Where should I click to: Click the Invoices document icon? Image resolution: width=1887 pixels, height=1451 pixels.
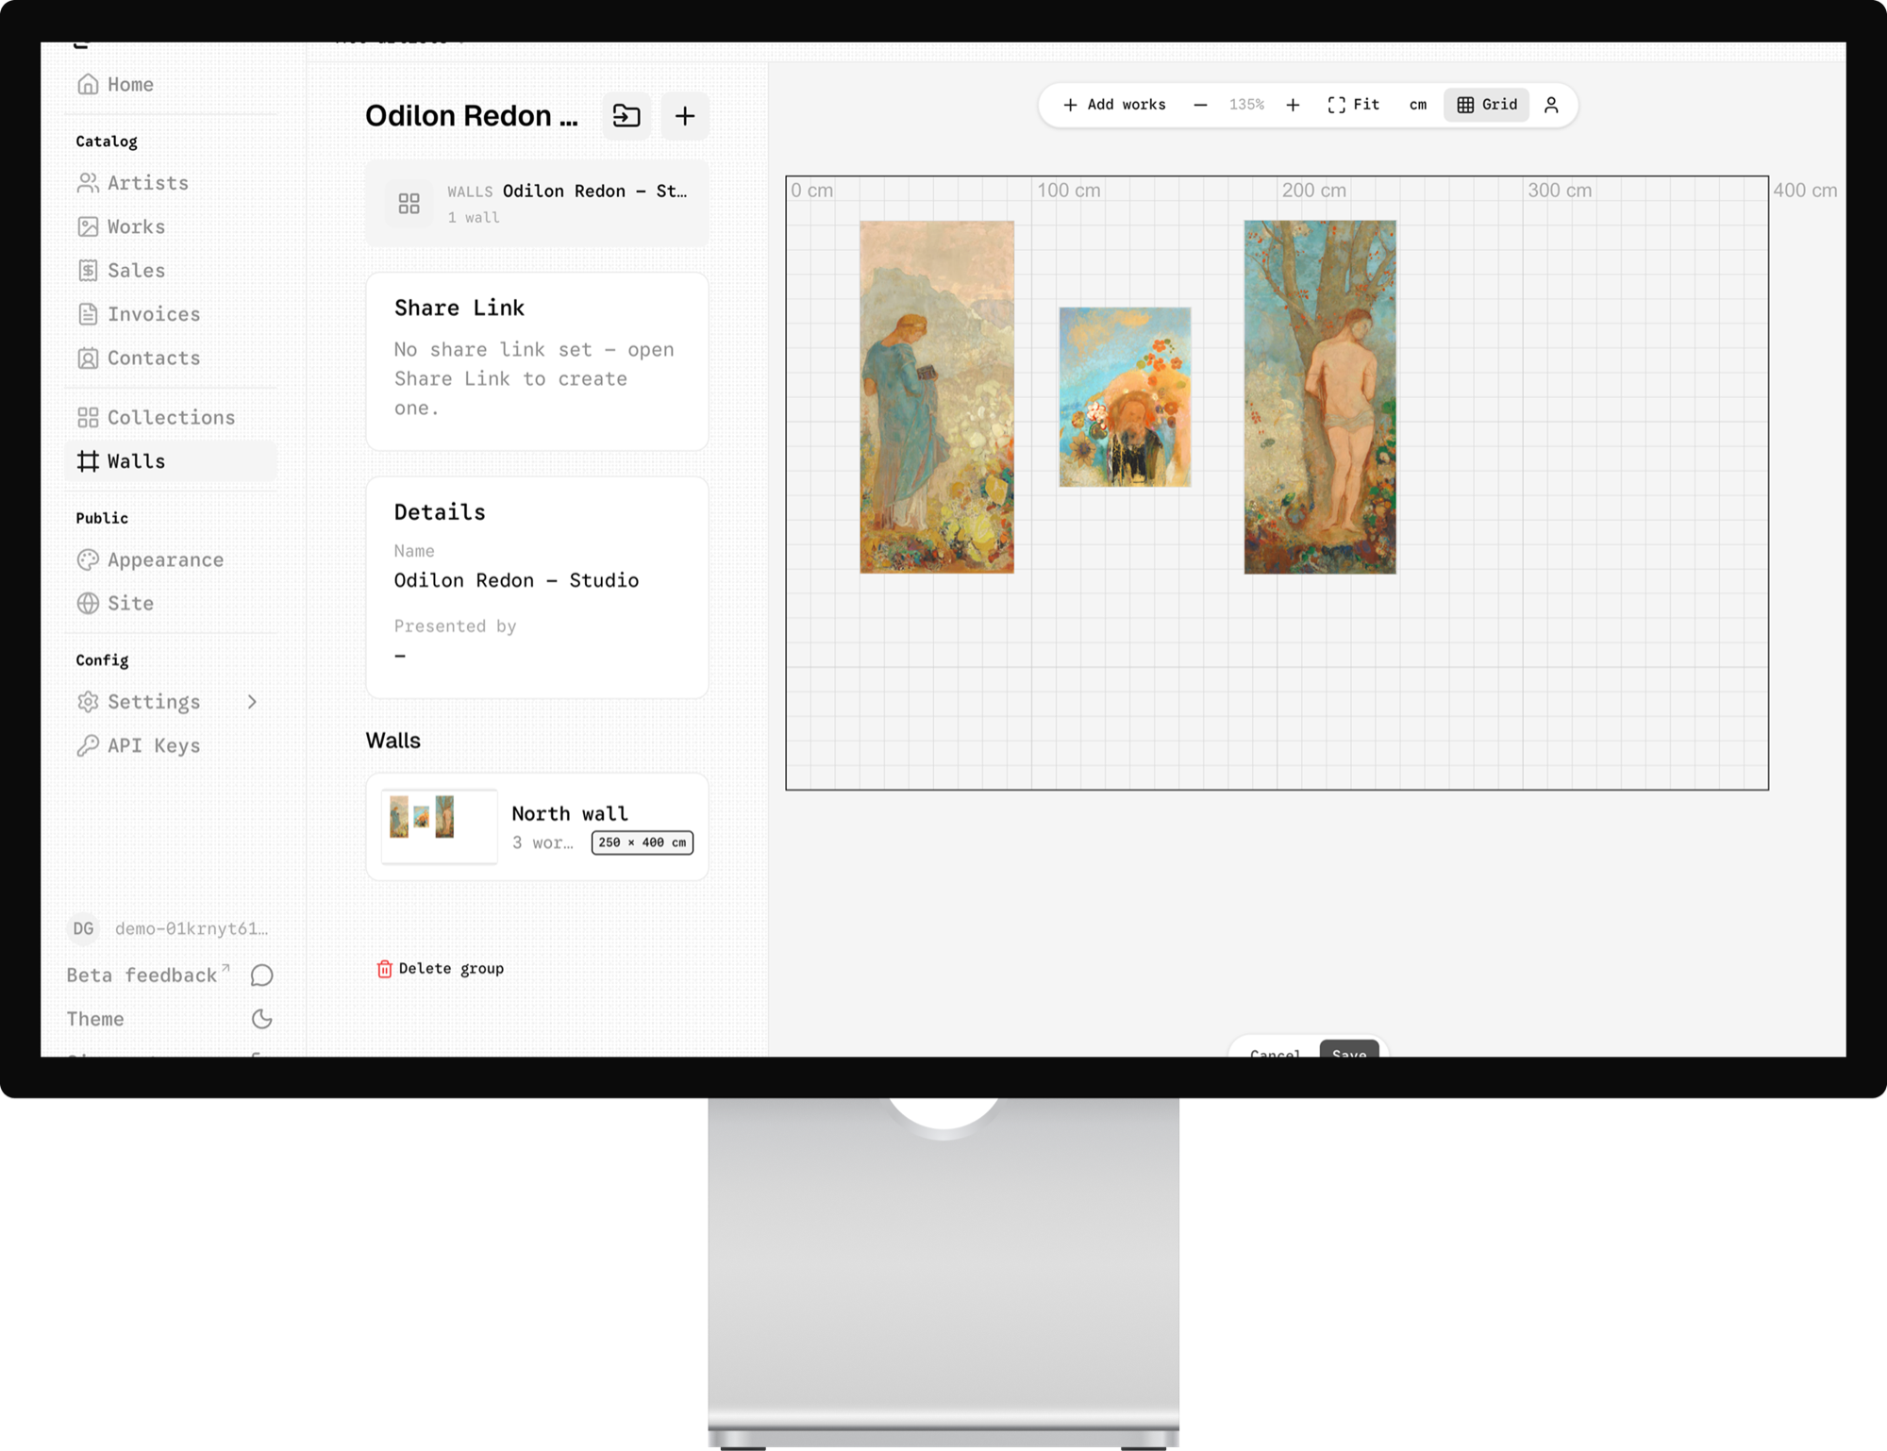tap(88, 314)
